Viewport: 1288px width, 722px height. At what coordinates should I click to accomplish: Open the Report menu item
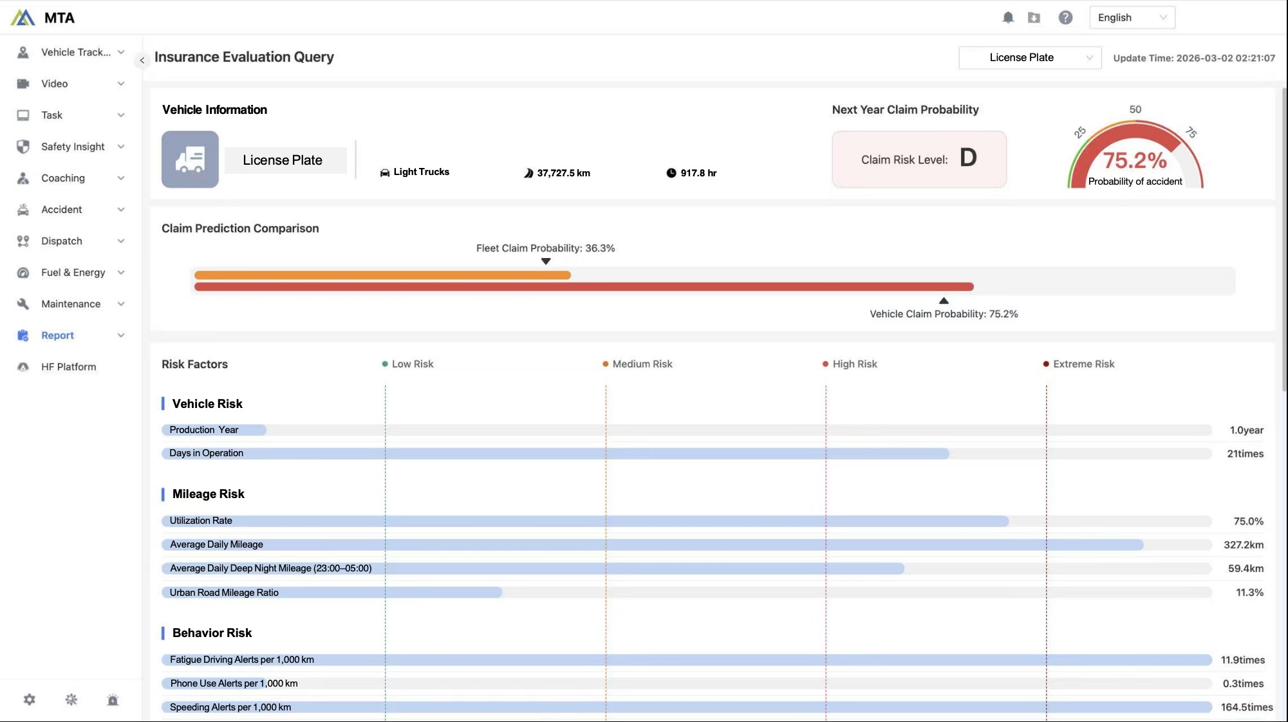[x=57, y=335]
